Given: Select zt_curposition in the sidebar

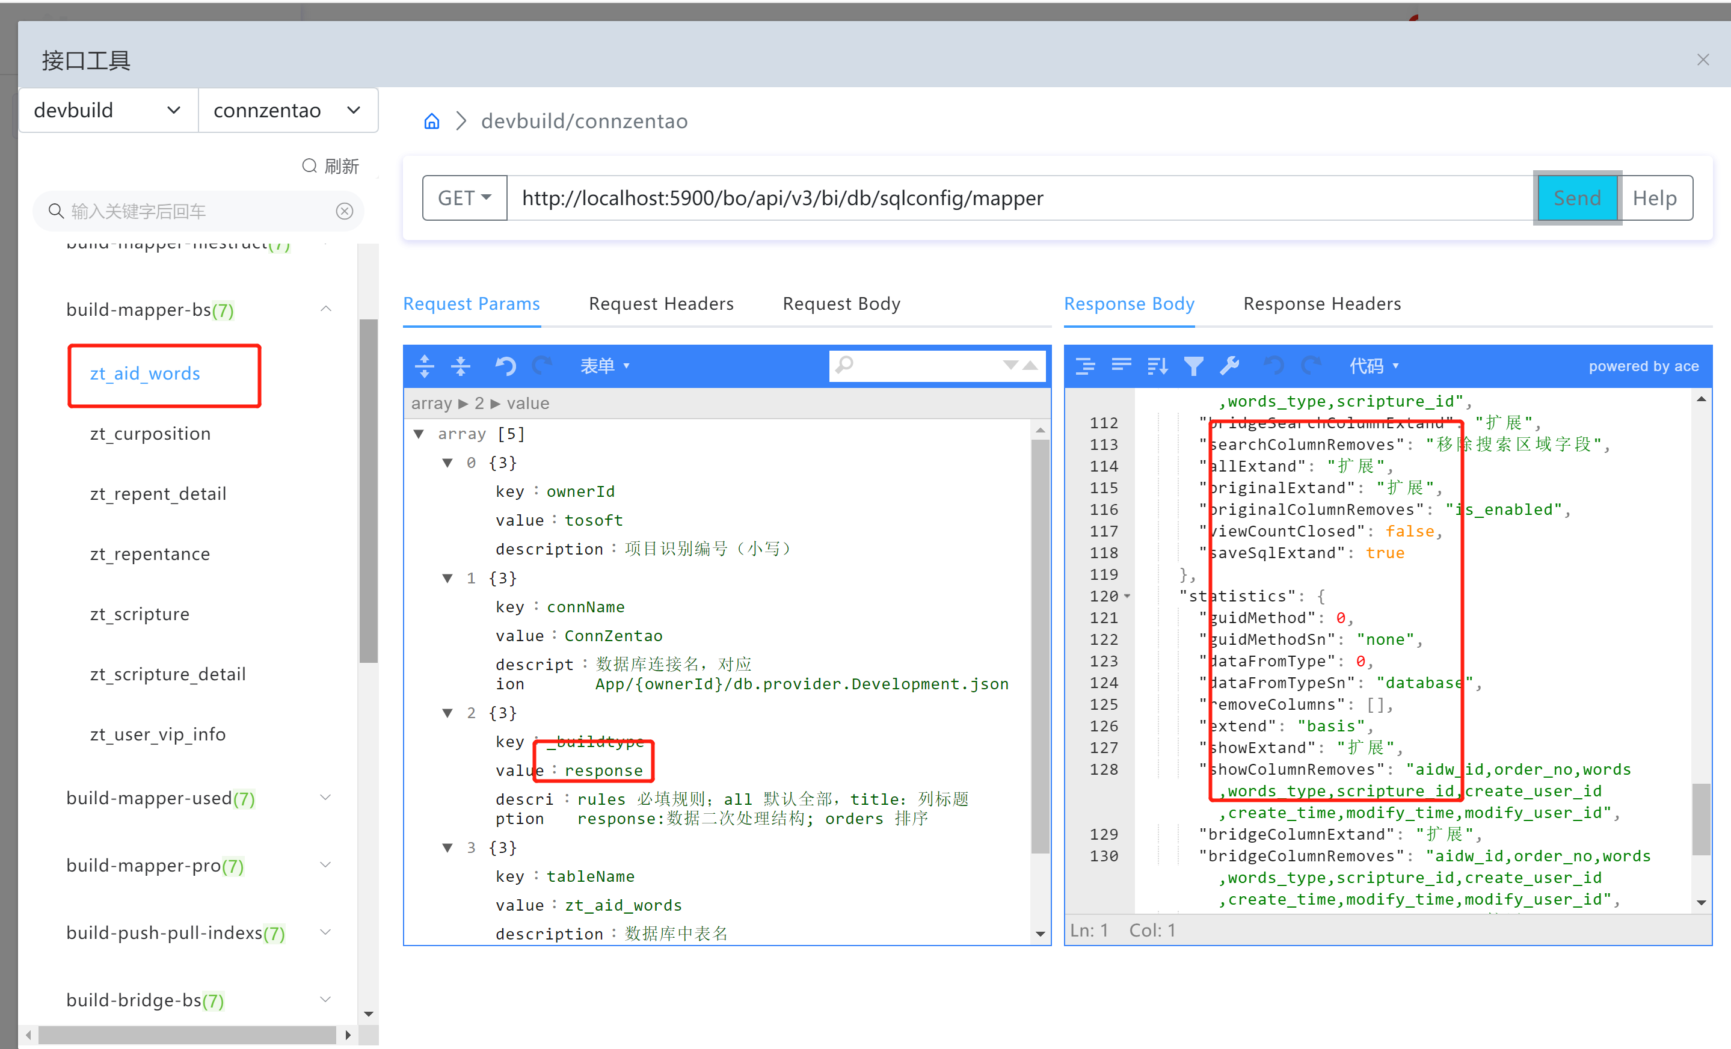Looking at the screenshot, I should pos(150,434).
